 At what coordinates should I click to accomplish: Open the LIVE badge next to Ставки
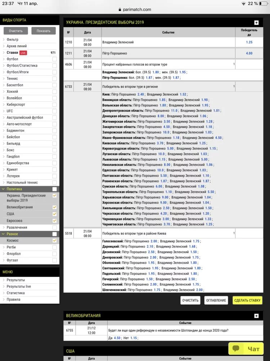click(23, 53)
